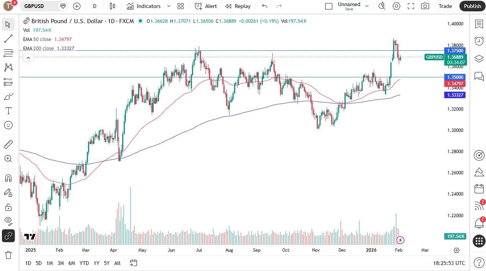Toggle magnet mode for drawings
Screen dimensions: 486x271
click(8, 178)
